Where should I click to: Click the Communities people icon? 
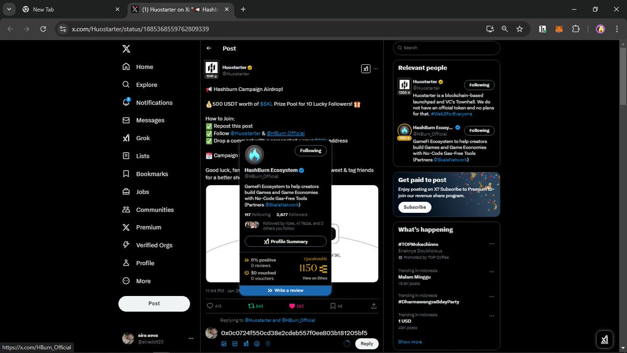click(126, 210)
